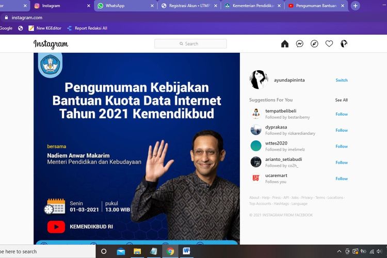Open Messenger direct messages icon
Screen dimensions: 387x258
click(x=299, y=44)
